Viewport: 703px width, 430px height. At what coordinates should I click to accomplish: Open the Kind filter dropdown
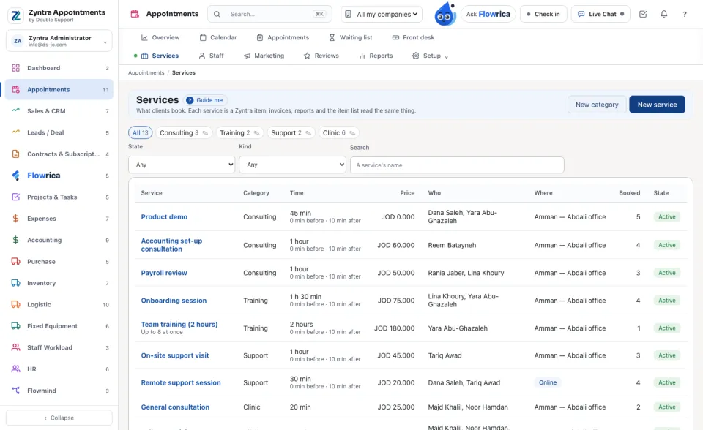tap(292, 165)
